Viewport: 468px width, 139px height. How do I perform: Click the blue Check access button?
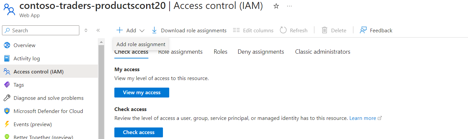138,132
